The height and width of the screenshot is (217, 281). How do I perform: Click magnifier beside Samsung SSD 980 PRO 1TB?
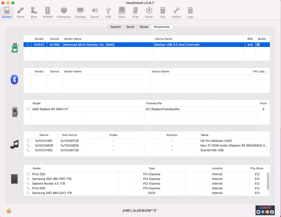pos(28,179)
